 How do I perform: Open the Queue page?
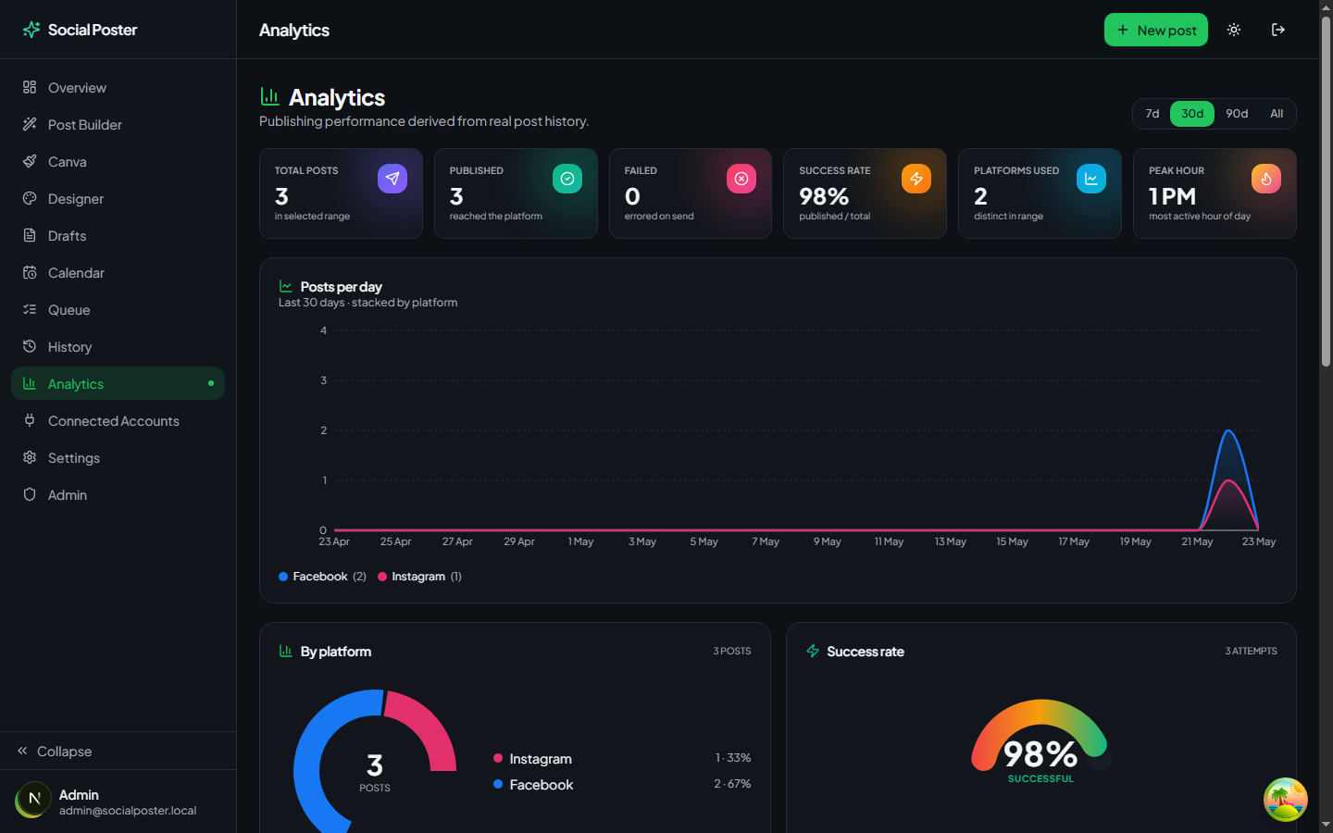118,309
